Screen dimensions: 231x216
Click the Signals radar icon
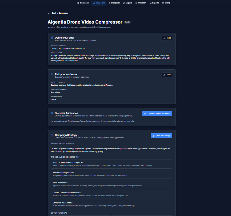point(124,3)
